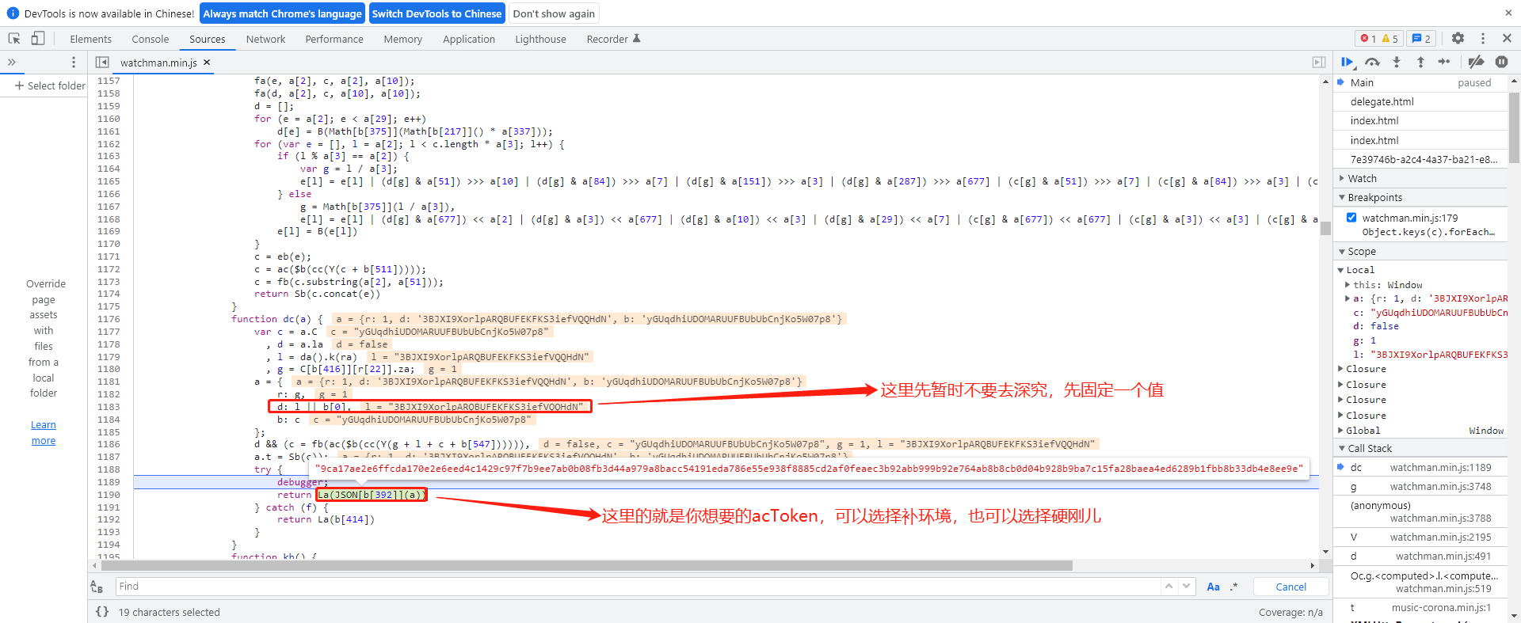Open the Console tab

(150, 39)
